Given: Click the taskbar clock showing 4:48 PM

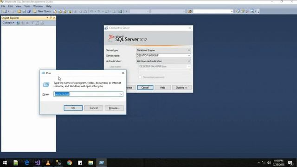Looking at the screenshot, I should click(279, 163).
